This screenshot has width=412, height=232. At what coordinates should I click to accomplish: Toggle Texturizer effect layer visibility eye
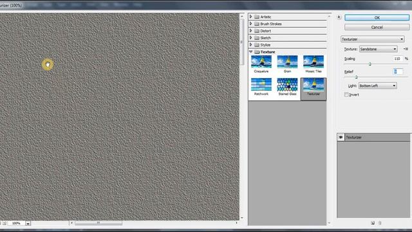[341, 137]
